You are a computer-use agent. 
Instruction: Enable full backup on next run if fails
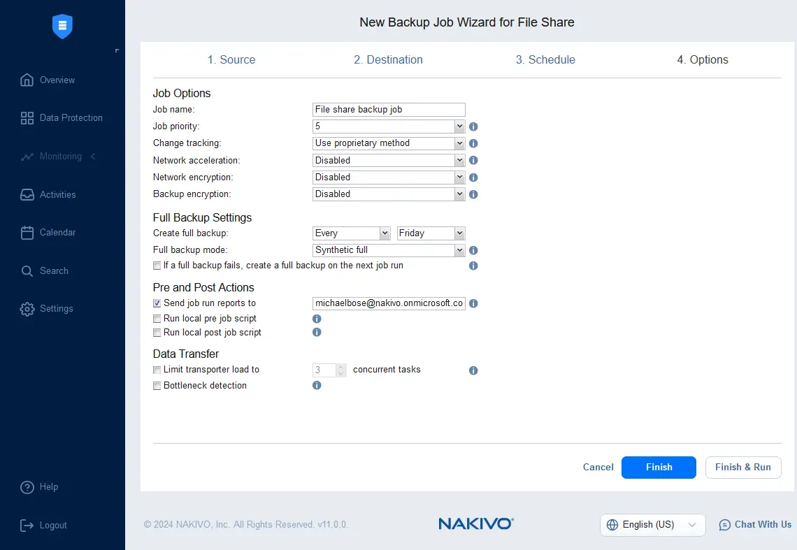pyautogui.click(x=157, y=266)
